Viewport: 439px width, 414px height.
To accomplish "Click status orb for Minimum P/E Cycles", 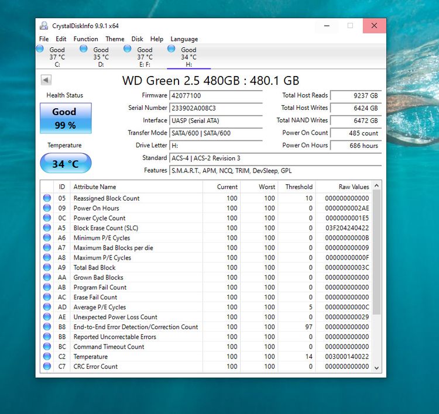I will [47, 237].
